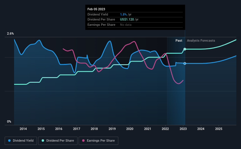This screenshot has width=241, height=149.
Task: Select the teal data point marker at 2023
Action: (x=185, y=49)
